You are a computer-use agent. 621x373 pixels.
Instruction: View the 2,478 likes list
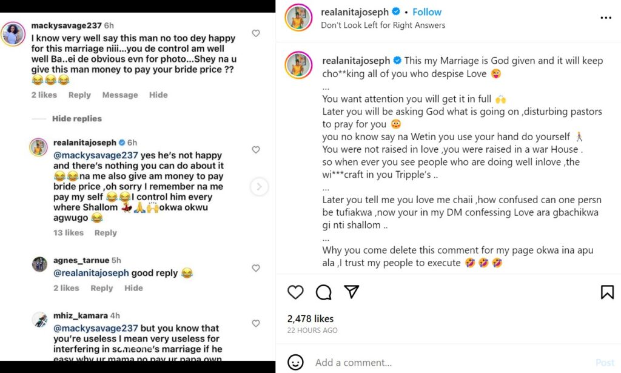310,318
